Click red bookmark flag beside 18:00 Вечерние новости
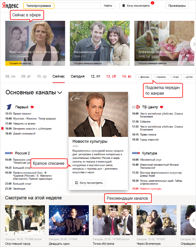 pyautogui.click(x=2, y=128)
